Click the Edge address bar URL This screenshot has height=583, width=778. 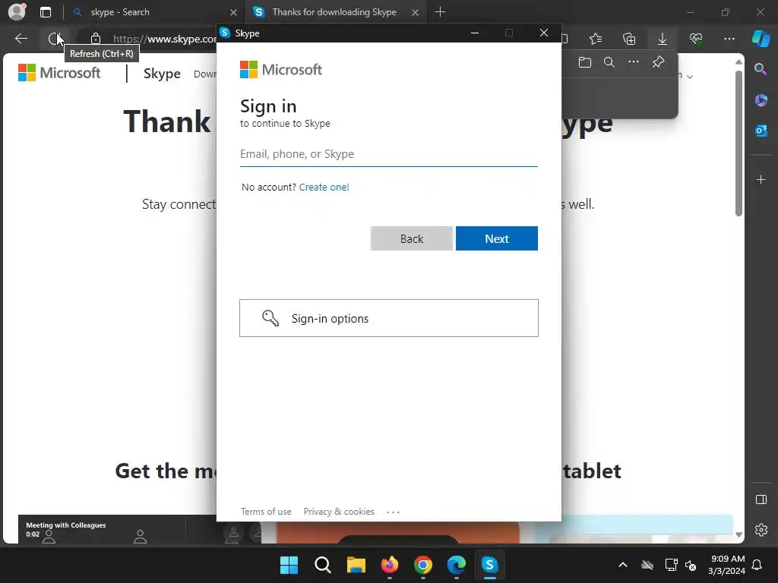164,39
